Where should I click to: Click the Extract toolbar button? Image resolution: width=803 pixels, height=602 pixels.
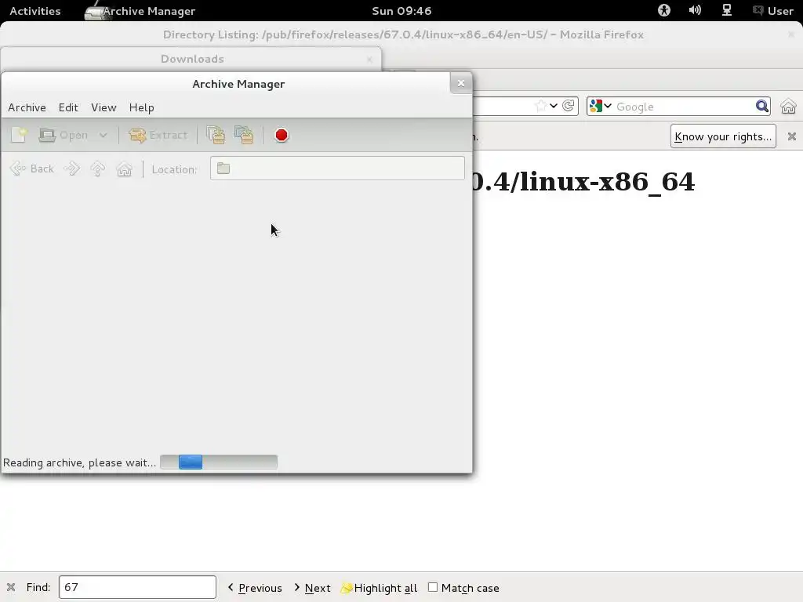tap(158, 135)
